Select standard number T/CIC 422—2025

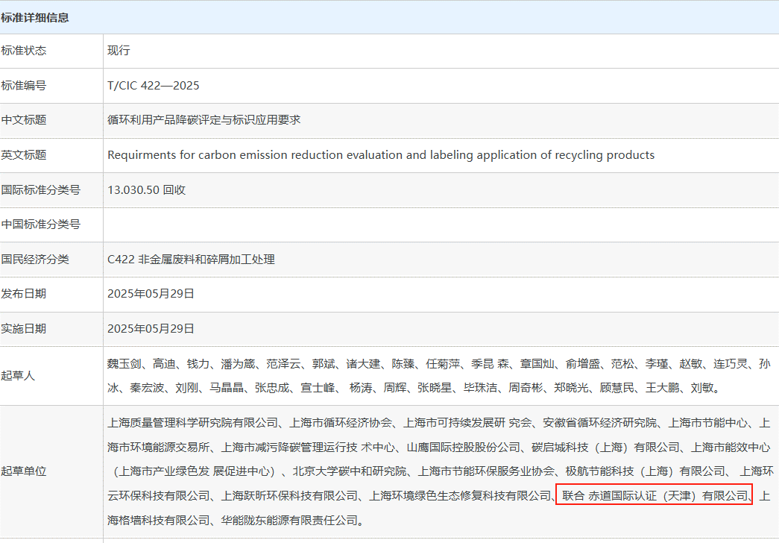154,86
